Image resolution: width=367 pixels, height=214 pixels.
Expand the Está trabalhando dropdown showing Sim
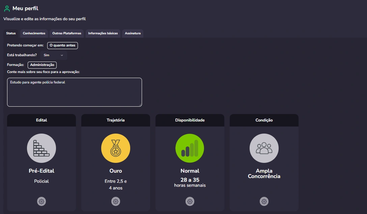tap(54, 55)
